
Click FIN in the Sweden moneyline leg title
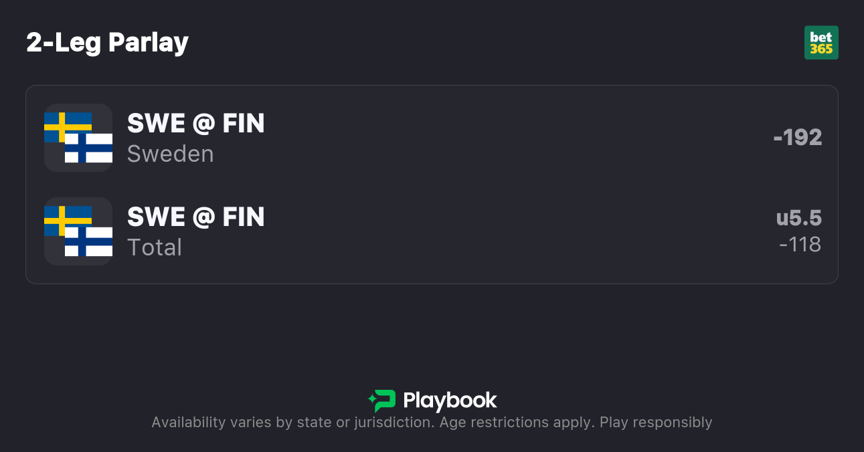pyautogui.click(x=244, y=124)
